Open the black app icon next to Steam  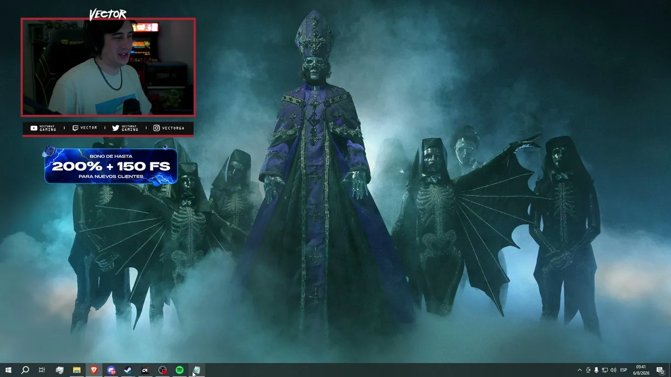(x=145, y=370)
